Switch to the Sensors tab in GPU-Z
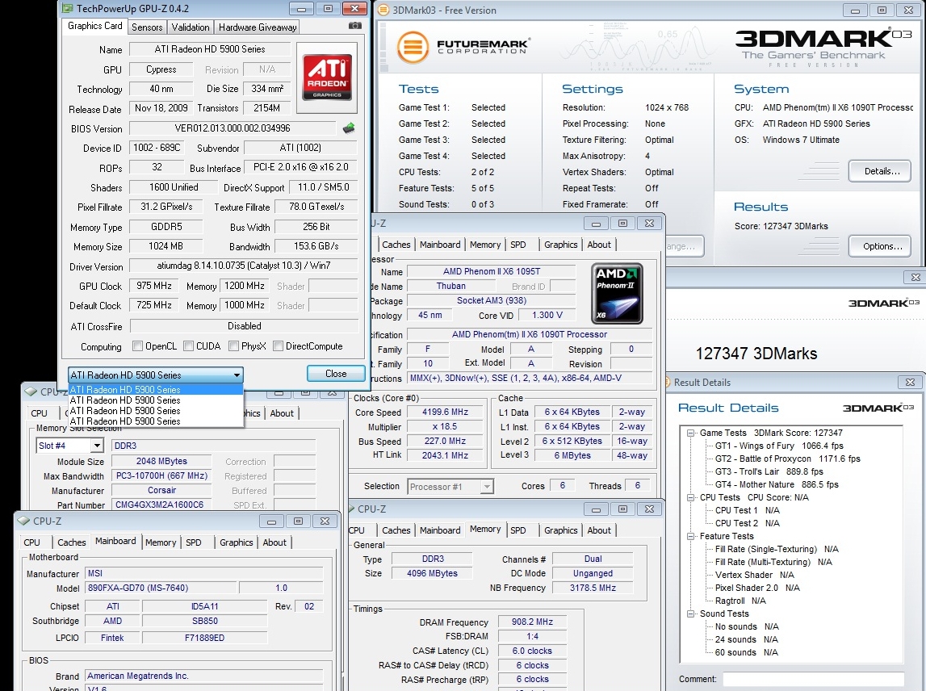This screenshot has height=691, width=926. pos(147,27)
